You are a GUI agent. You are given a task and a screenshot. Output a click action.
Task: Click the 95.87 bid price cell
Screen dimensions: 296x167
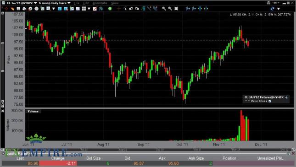[x=139, y=163]
